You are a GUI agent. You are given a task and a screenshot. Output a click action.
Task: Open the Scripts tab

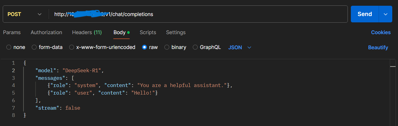148,32
